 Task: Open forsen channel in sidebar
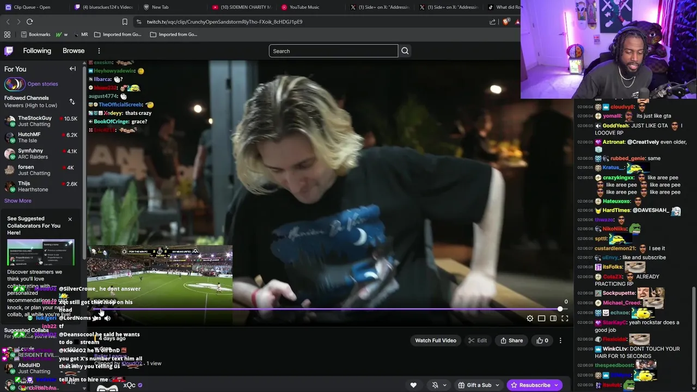coord(41,170)
